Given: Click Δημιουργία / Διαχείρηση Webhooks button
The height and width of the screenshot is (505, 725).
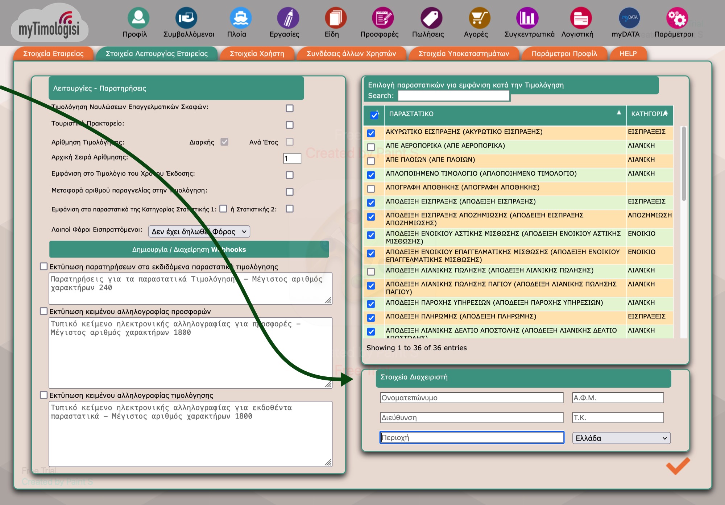Looking at the screenshot, I should (x=189, y=250).
